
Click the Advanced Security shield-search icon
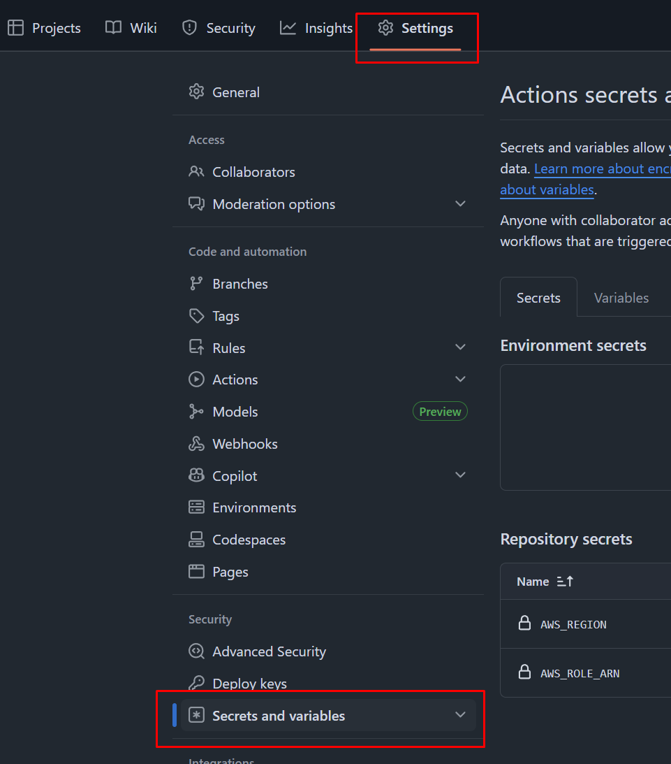pos(196,651)
